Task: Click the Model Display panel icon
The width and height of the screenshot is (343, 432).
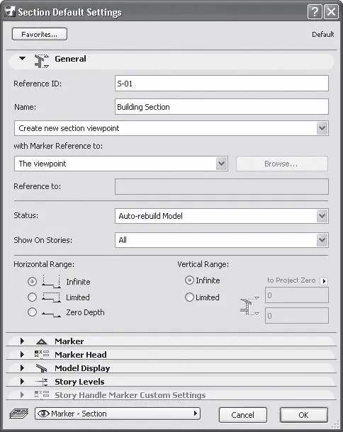Action: tap(42, 368)
